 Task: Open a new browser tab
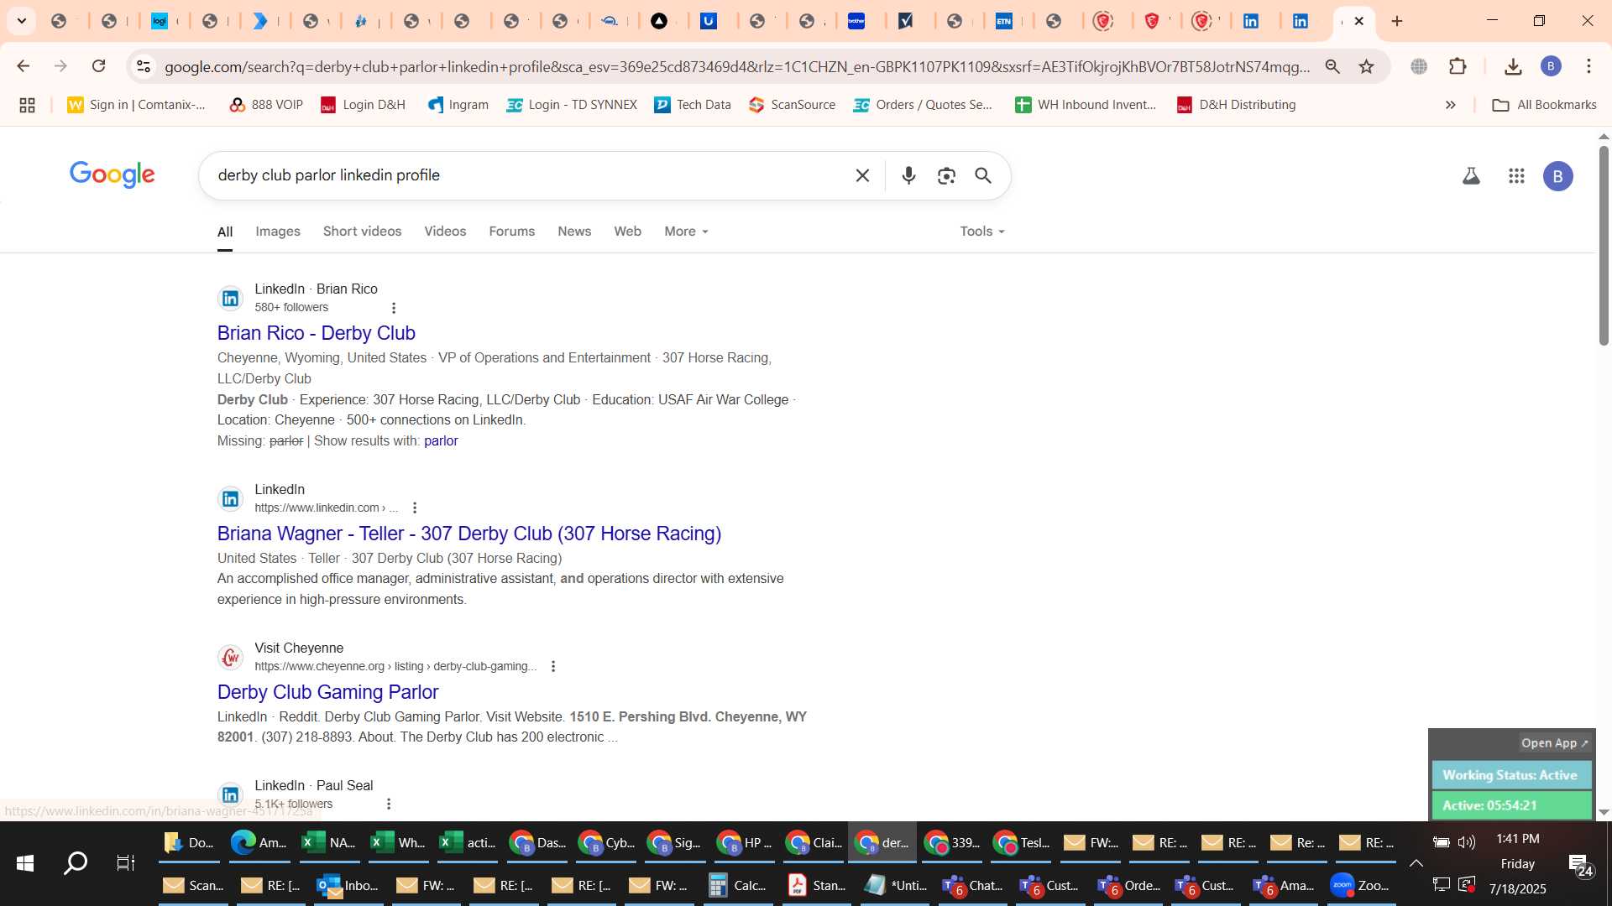pos(1397,21)
